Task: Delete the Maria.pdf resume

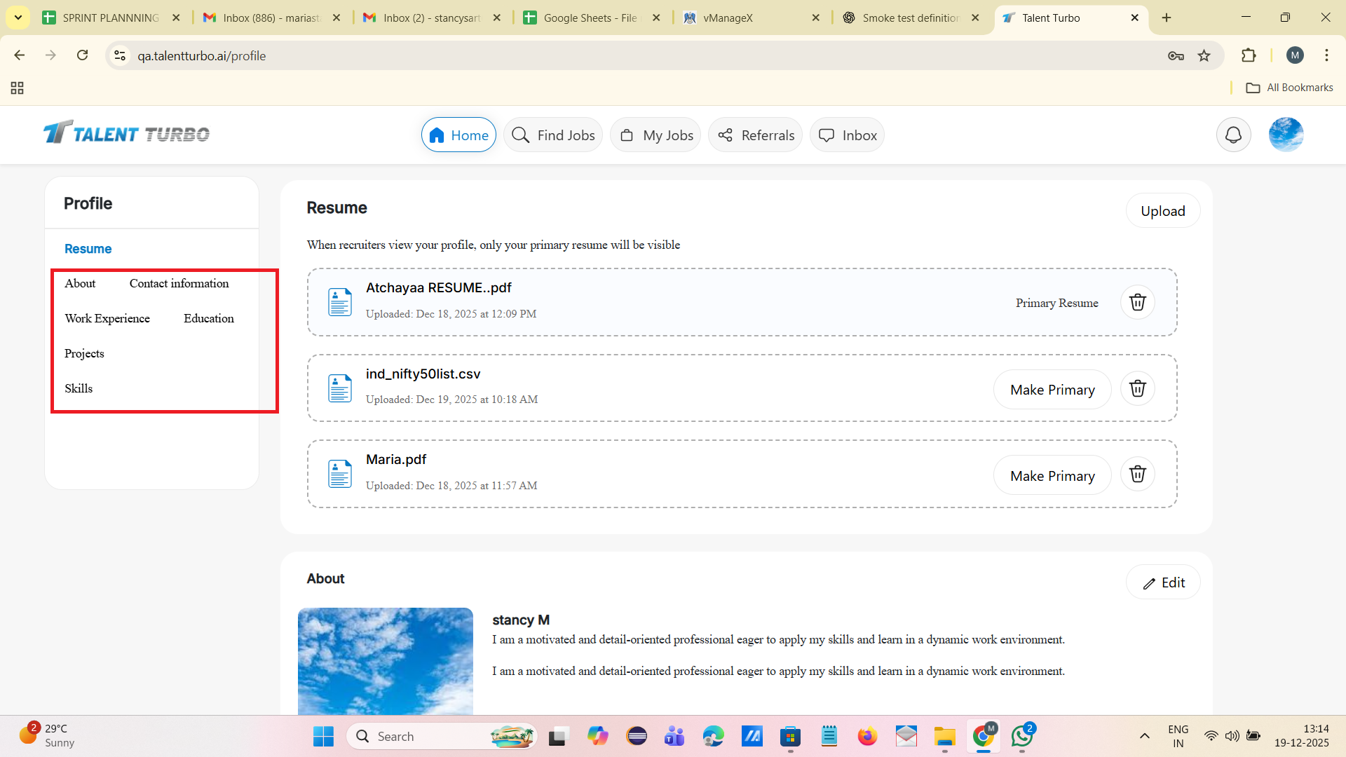Action: point(1137,475)
